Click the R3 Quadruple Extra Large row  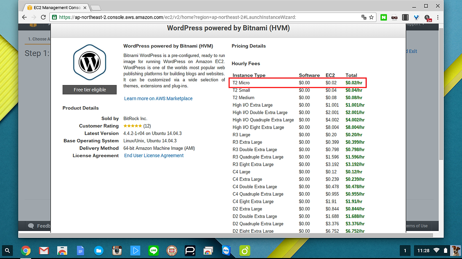click(298, 157)
